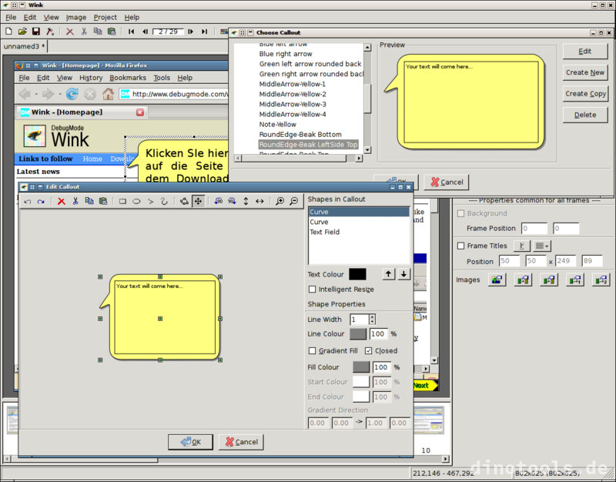This screenshot has height=482, width=616.
Task: Jump to first frame in Wink toolbar
Action: (x=131, y=32)
